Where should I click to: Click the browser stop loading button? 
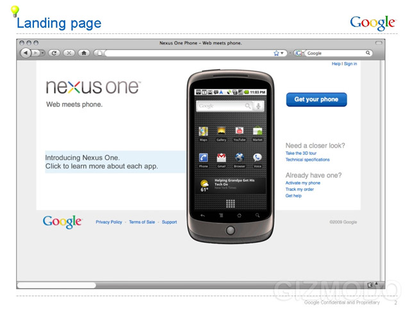(x=69, y=53)
